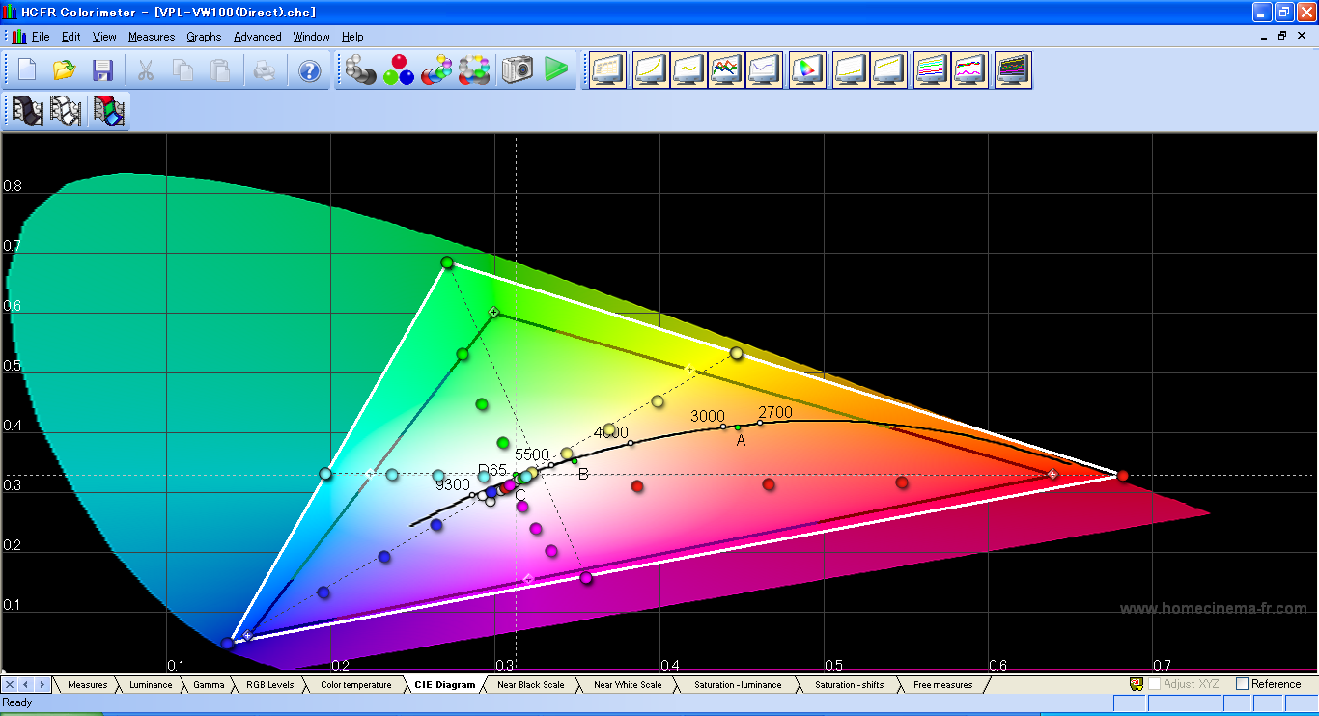
Task: Select the Near Black Scale tab
Action: click(x=530, y=685)
